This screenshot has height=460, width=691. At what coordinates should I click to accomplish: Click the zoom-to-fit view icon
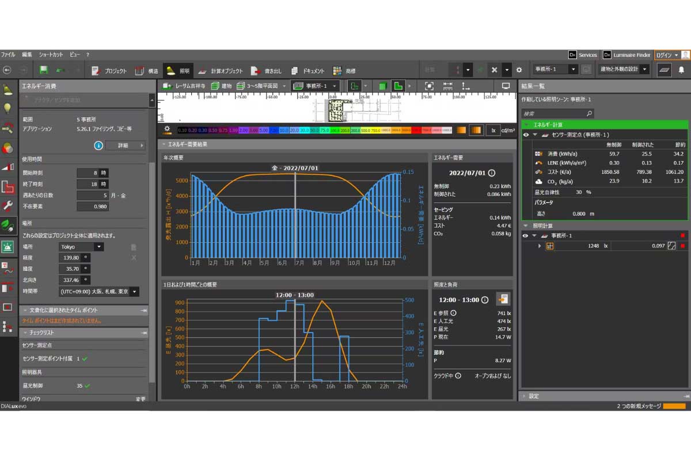[x=429, y=86]
